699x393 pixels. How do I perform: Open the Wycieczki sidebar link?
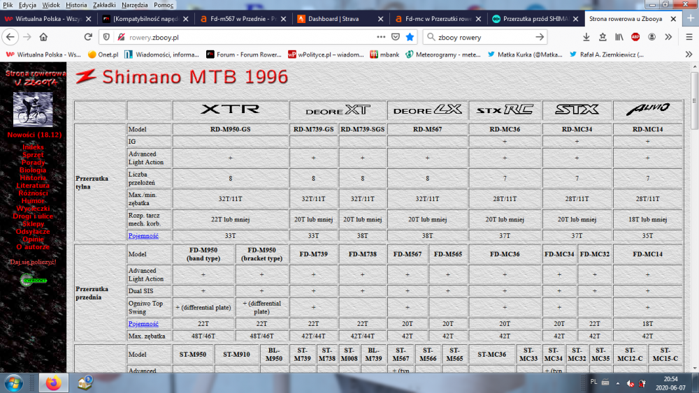click(33, 208)
